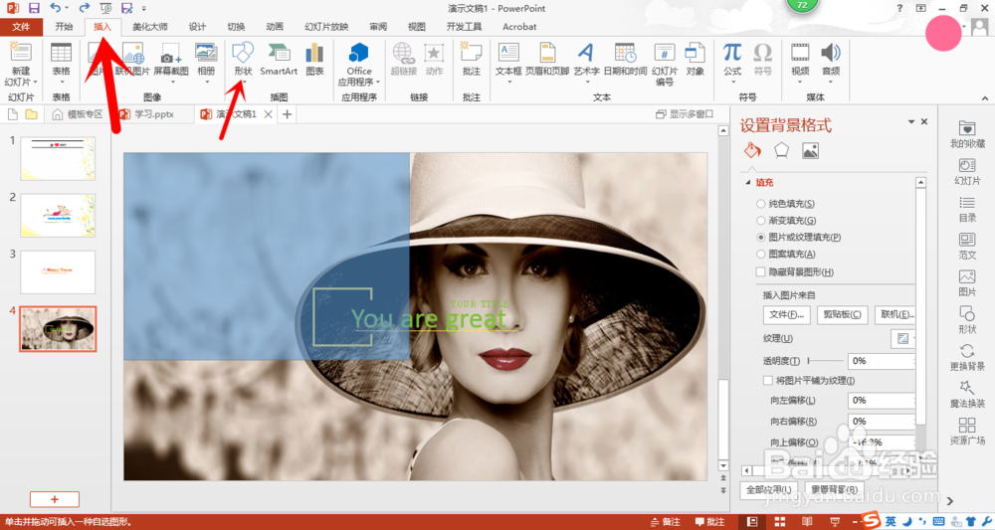Open the File (文件) tab

click(x=21, y=27)
